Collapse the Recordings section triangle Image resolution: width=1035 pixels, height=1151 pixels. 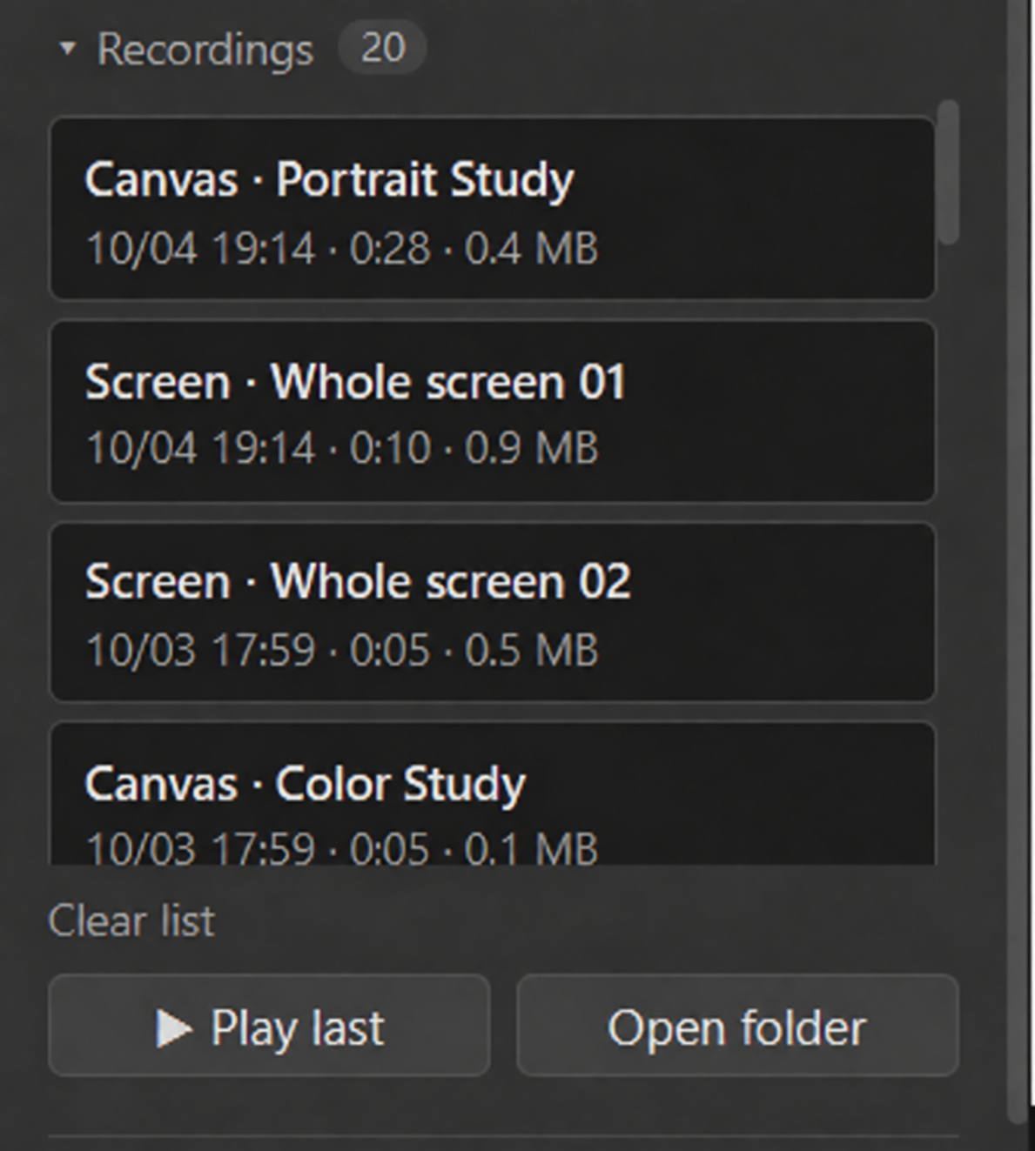tap(67, 50)
